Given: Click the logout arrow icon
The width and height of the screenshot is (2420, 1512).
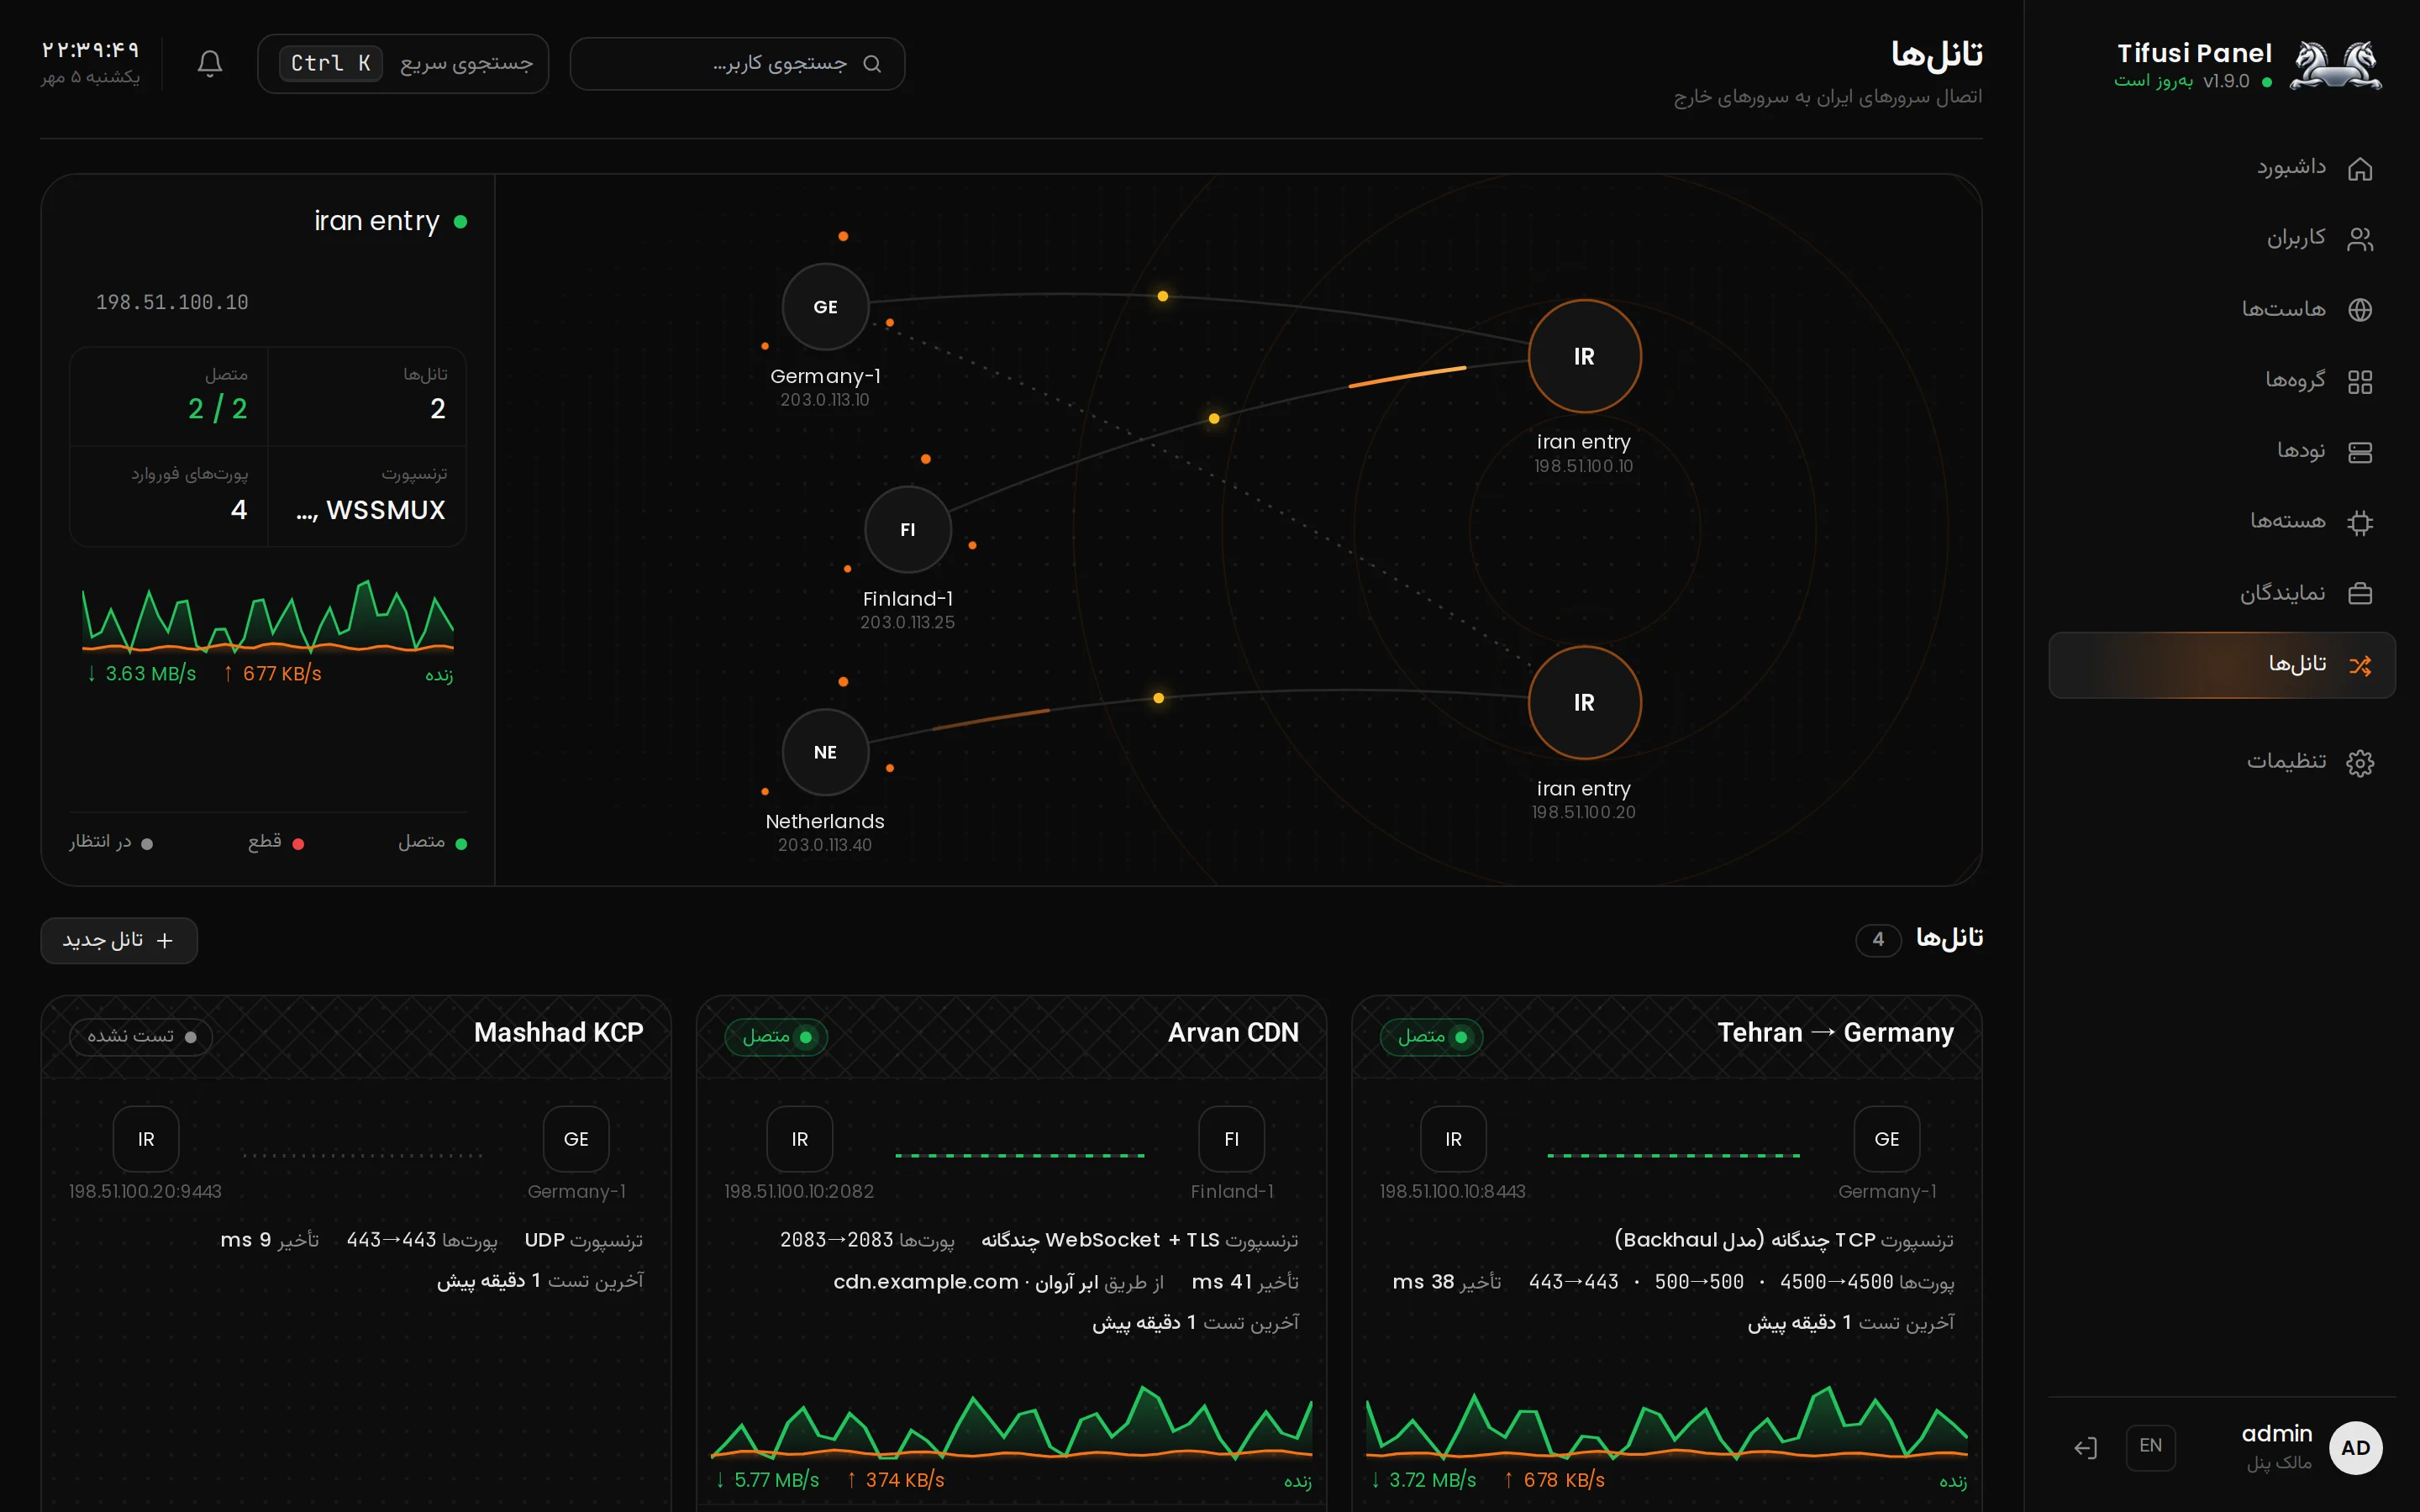Looking at the screenshot, I should point(2085,1447).
